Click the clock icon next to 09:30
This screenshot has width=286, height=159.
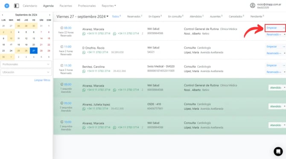coord(62,103)
